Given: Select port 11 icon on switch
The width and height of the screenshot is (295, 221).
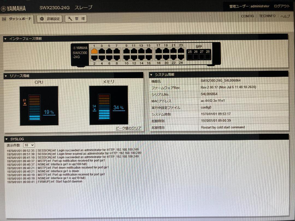Looking at the screenshot, I should click(134, 51).
